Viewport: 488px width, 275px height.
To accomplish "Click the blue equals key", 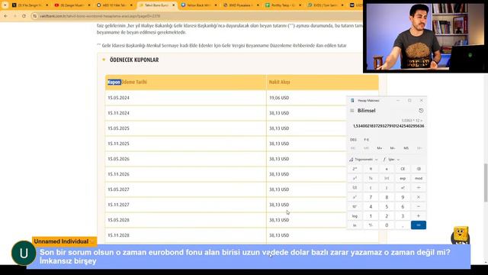I will (x=419, y=225).
